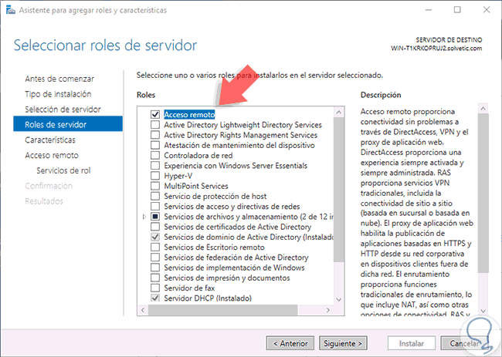Enable Servicios de implementación de Windows

coord(155,268)
